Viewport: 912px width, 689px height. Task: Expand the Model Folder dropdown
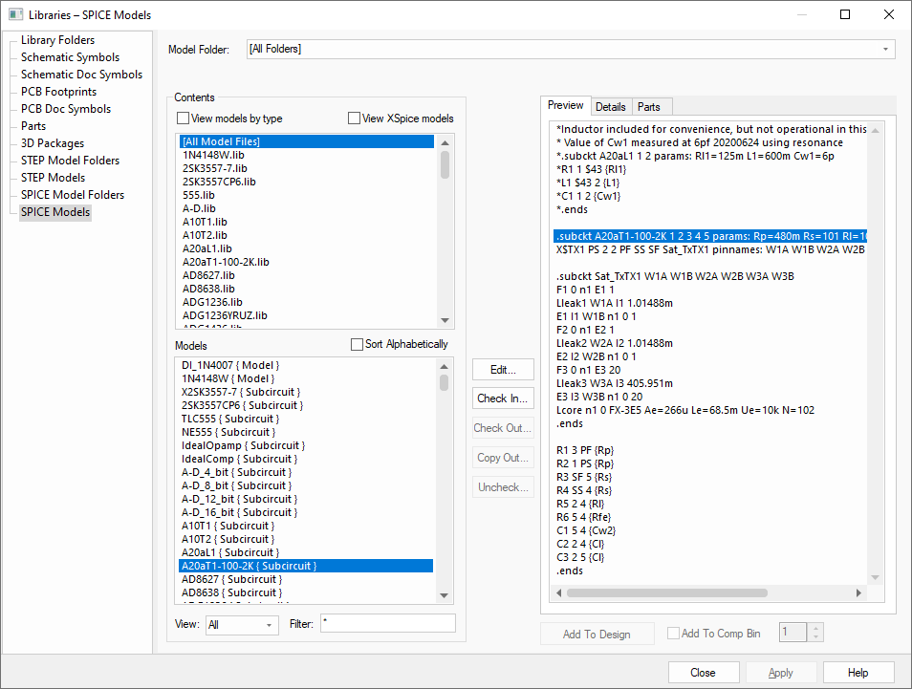(885, 49)
